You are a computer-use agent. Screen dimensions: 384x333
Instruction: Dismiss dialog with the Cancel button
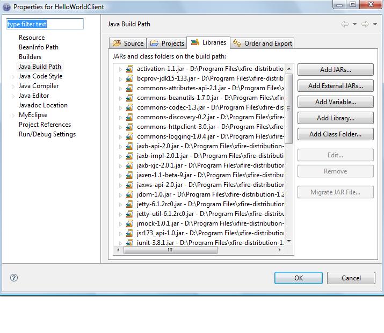351,278
